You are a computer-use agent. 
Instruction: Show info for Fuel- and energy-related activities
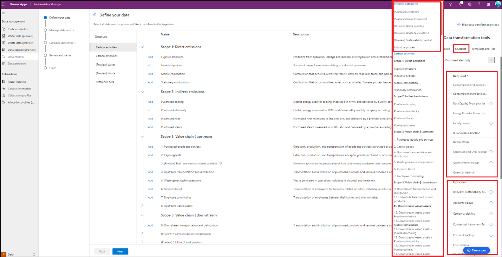pos(220,163)
